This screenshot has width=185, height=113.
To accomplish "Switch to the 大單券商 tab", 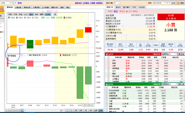I will 36,7.
